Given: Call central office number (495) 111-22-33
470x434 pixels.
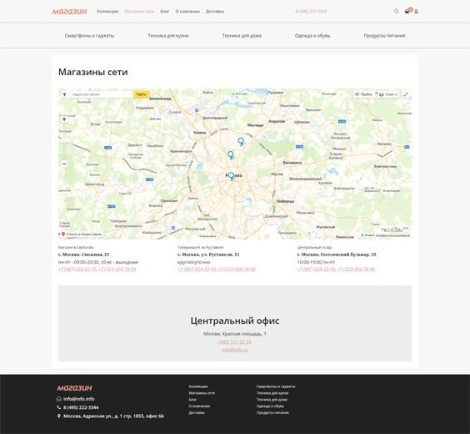Looking at the screenshot, I should [x=235, y=342].
